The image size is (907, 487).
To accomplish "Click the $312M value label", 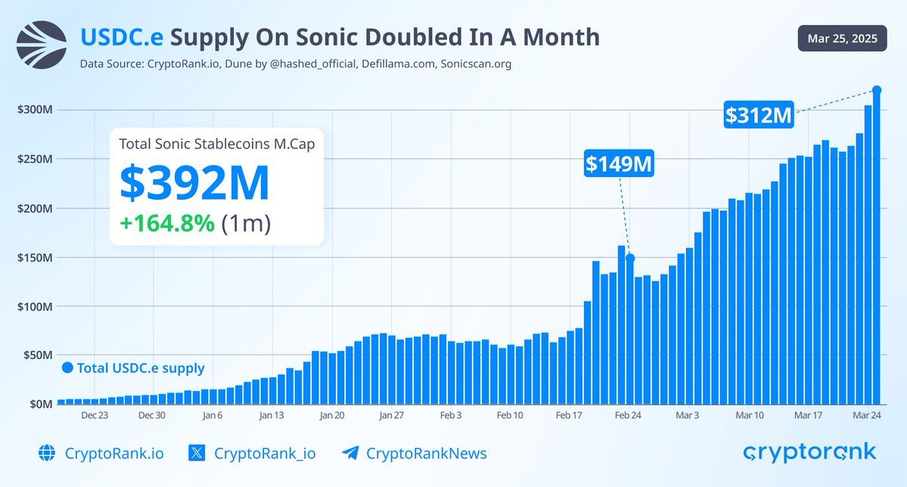I will [758, 114].
